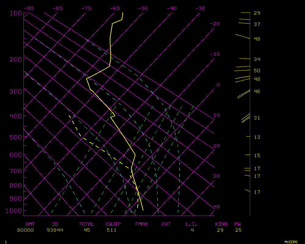Viewport: 305px width, 244px height.
Task: Click the 100 pressure level label
Action: [16, 13]
